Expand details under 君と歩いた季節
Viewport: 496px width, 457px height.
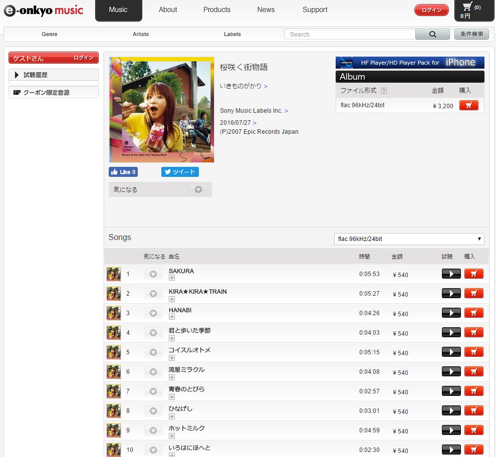click(172, 338)
